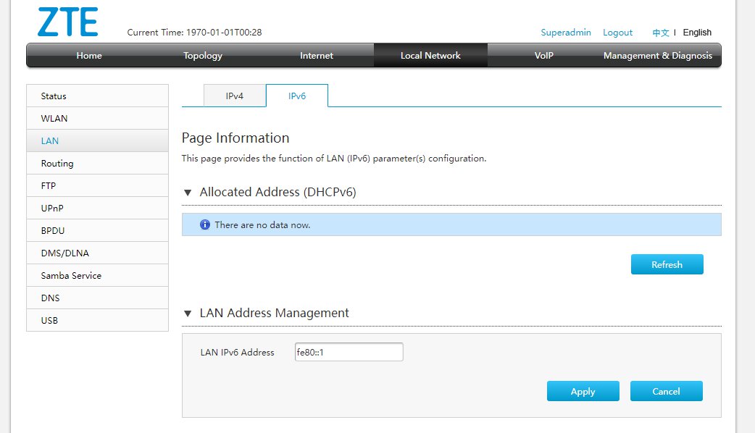Click the Logout link
This screenshot has height=433, width=755.
click(617, 33)
